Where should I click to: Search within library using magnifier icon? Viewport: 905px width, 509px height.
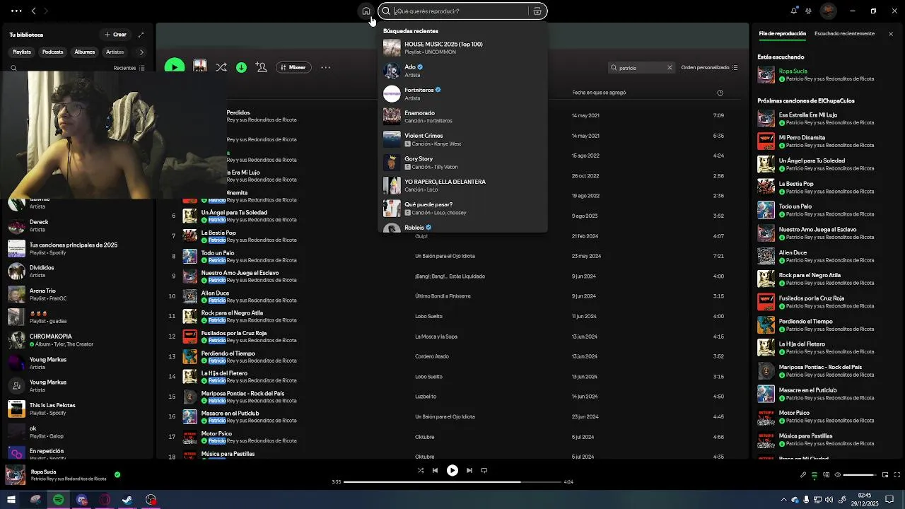(x=13, y=69)
